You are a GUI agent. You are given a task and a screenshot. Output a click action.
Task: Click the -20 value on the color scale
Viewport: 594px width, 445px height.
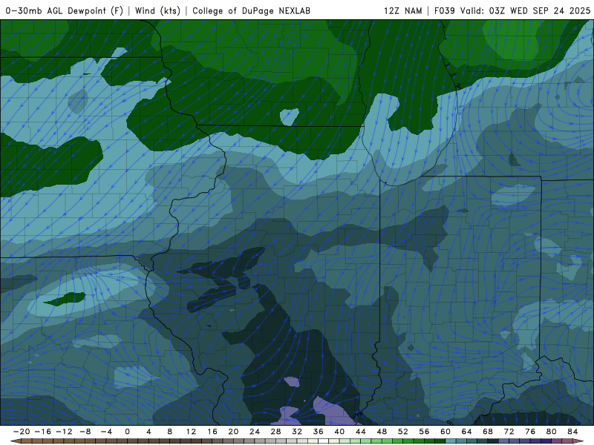click(22, 432)
